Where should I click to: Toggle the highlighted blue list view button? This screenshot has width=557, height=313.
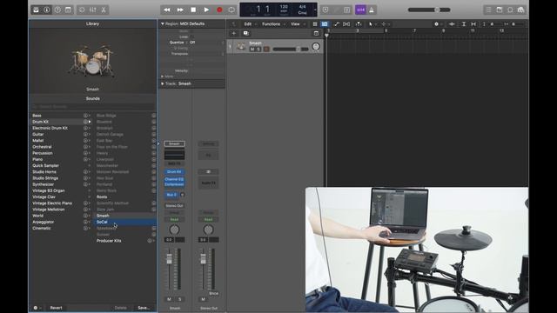(x=325, y=24)
